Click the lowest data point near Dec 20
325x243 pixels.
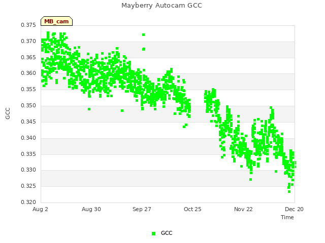pos(289,192)
